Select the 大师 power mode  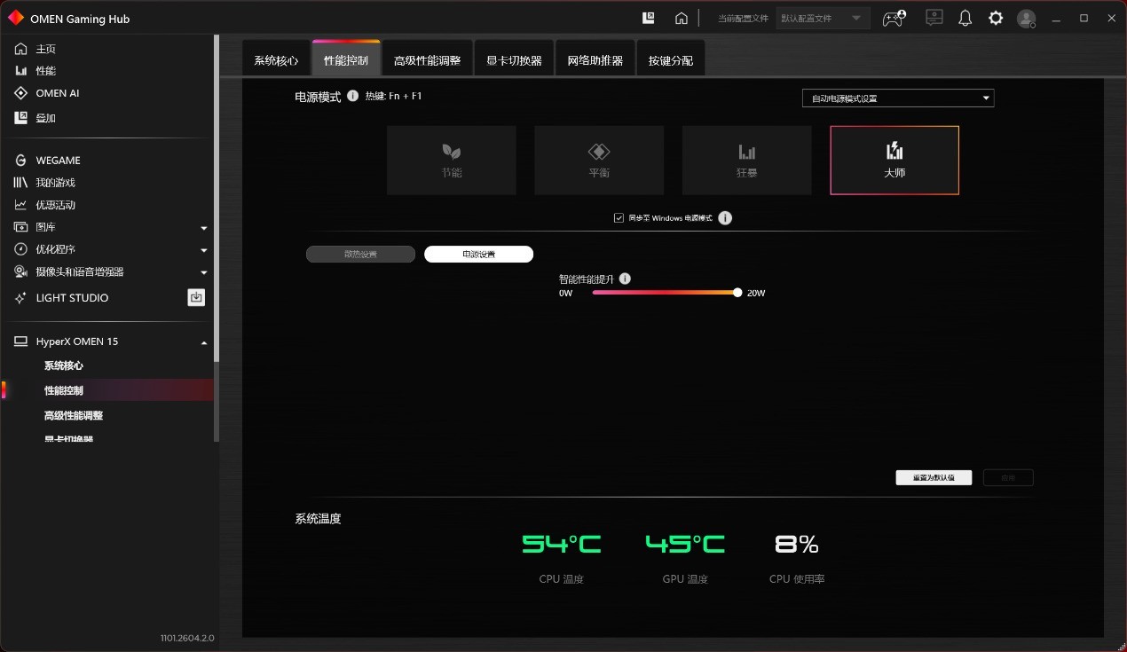895,161
